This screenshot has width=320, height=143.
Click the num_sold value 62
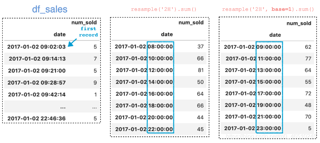[308, 47]
